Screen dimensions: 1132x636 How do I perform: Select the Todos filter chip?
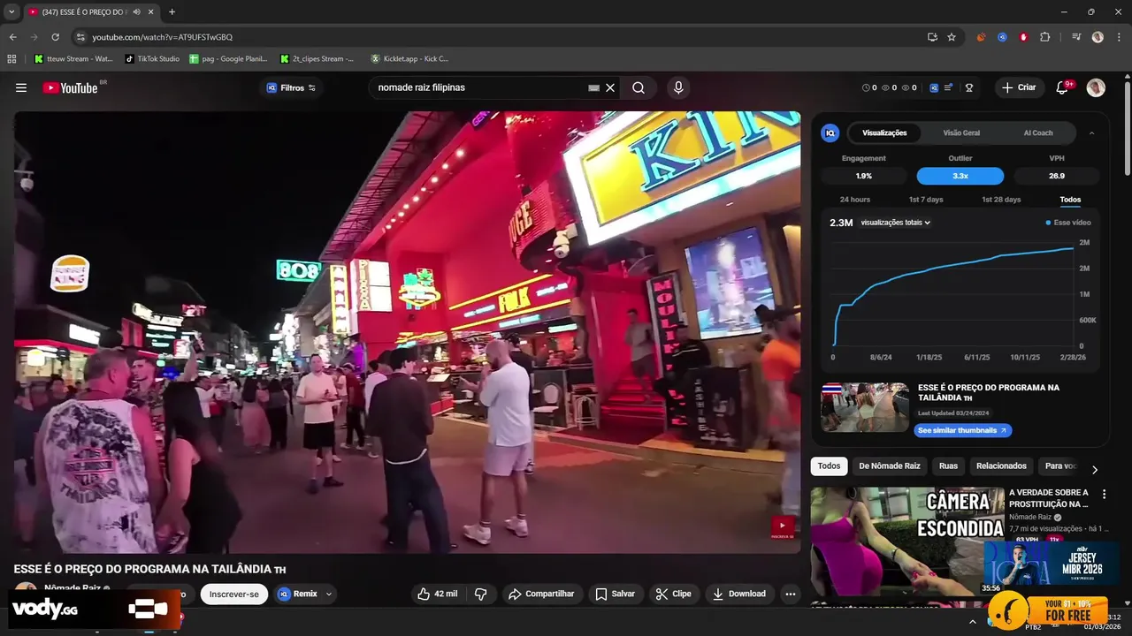(x=829, y=466)
